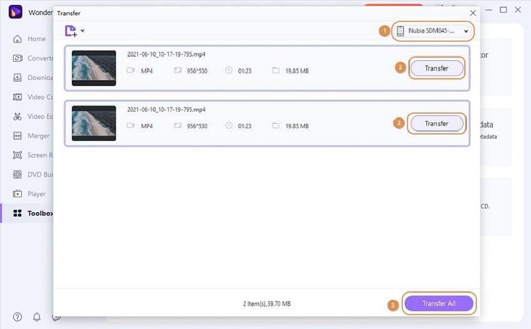Maximize the UniConverter main window
531x329 pixels.
[504, 10]
